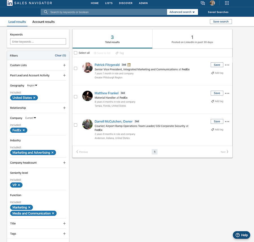Image resolution: width=254 pixels, height=242 pixels.
Task: Open Darrell McCutchen, Owner profile link
Action: pyautogui.click(x=113, y=121)
